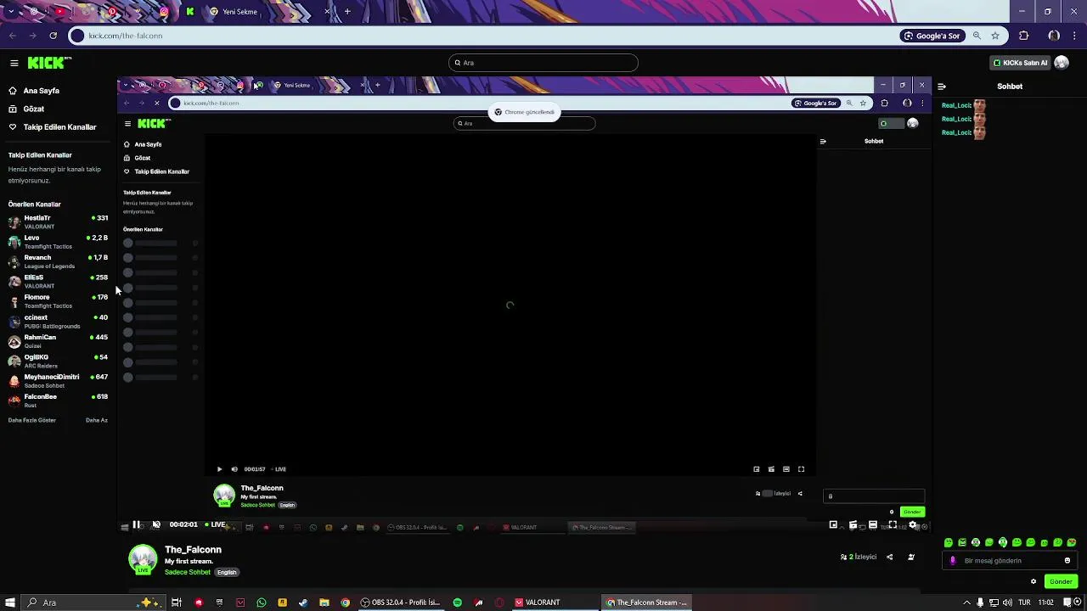This screenshot has width=1087, height=611.
Task: Open chat settings gear near Gönder
Action: 1033,581
